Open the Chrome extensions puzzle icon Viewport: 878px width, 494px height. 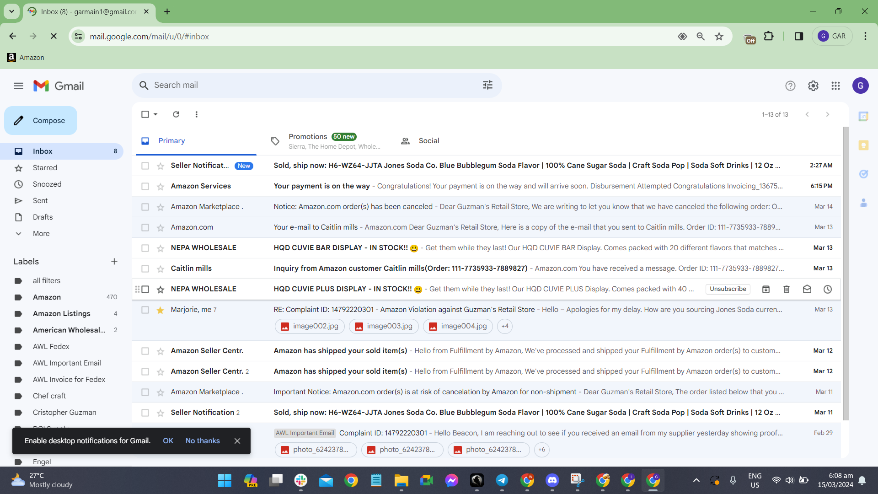coord(769,36)
